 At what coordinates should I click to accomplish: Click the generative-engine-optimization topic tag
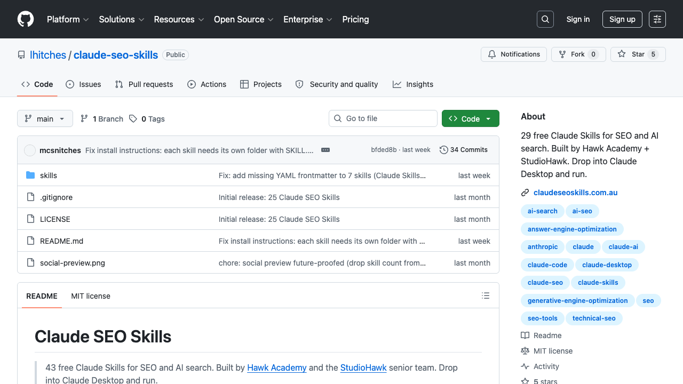[x=578, y=301]
